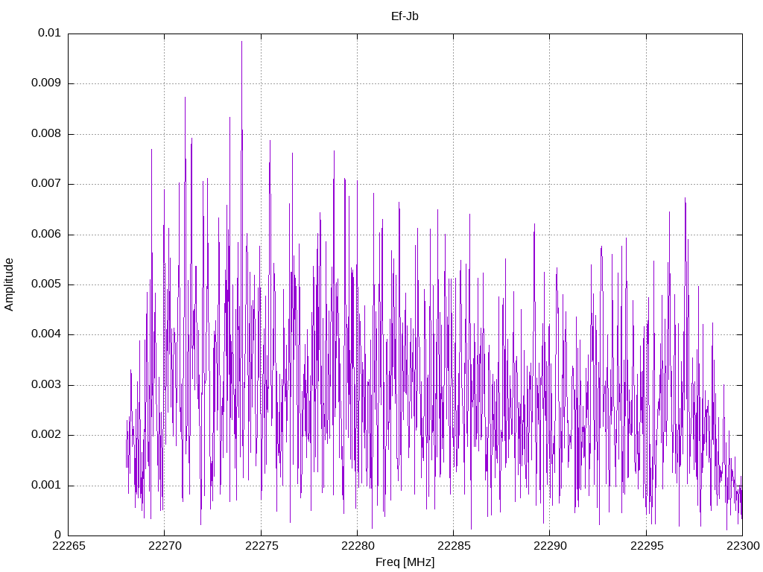
Task: Click the "Freq [MHz]" x-axis label
Action: click(405, 562)
